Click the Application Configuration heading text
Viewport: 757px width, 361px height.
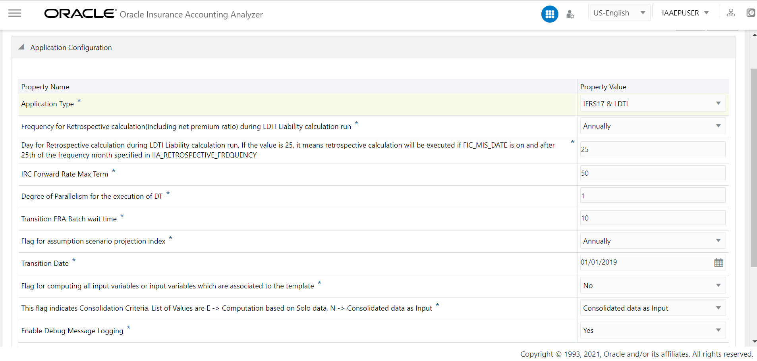coord(71,48)
